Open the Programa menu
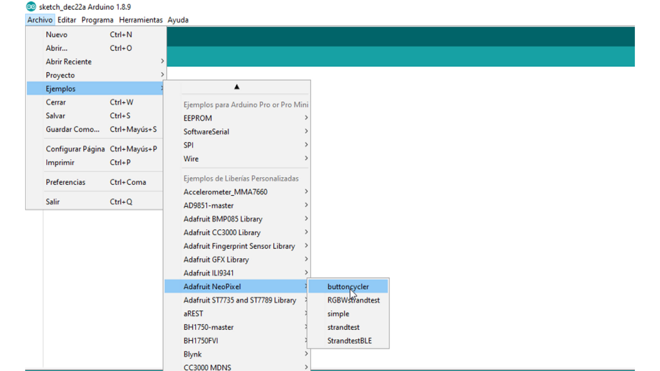The height and width of the screenshot is (371, 660). coord(97,20)
